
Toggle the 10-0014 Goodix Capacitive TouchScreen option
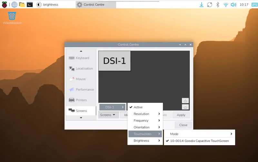pos(199,141)
